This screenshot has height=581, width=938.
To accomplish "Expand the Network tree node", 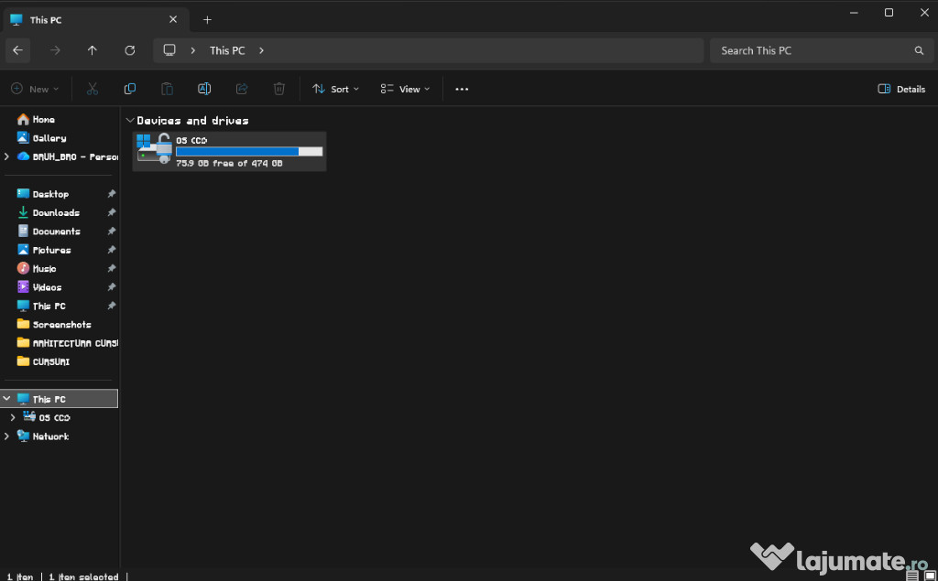I will coord(7,436).
